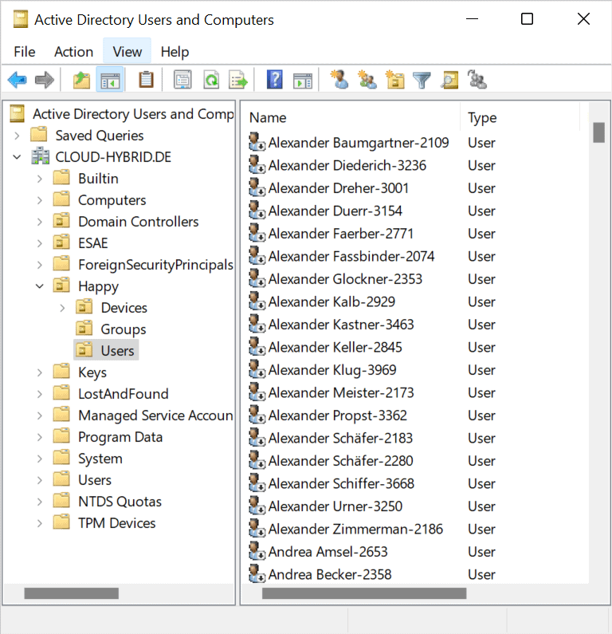The image size is (612, 634).
Task: Click the Find objects toolbar icon
Action: 449,80
